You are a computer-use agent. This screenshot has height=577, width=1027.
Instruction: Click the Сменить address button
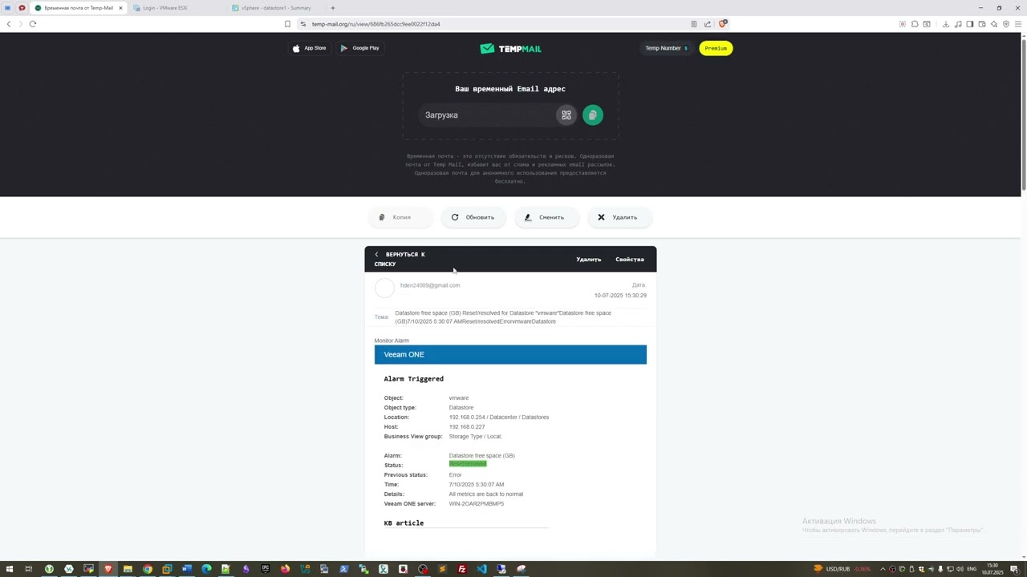(x=546, y=217)
